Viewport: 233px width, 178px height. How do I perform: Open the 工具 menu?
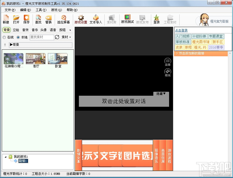tap(41, 10)
